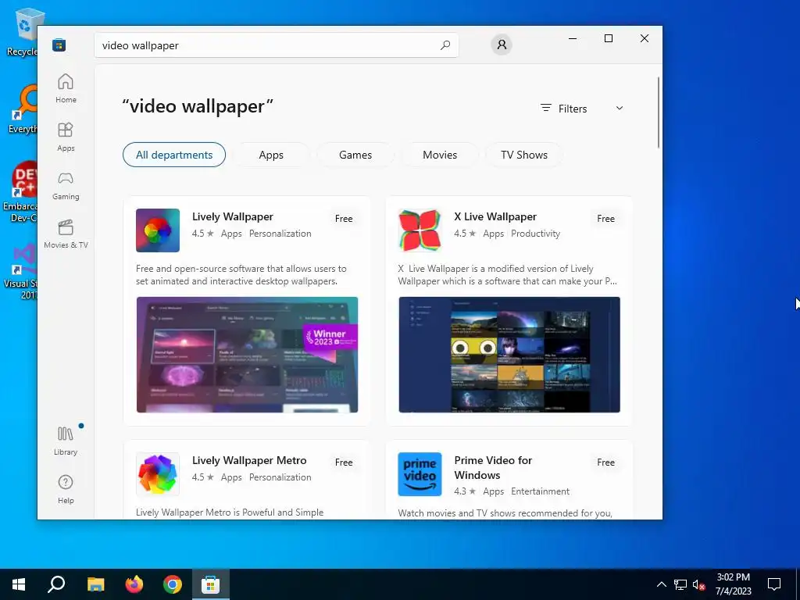The image size is (800, 600).
Task: Select the Embarcadero Dev-C++ desktop shortcut
Action: tap(20, 192)
